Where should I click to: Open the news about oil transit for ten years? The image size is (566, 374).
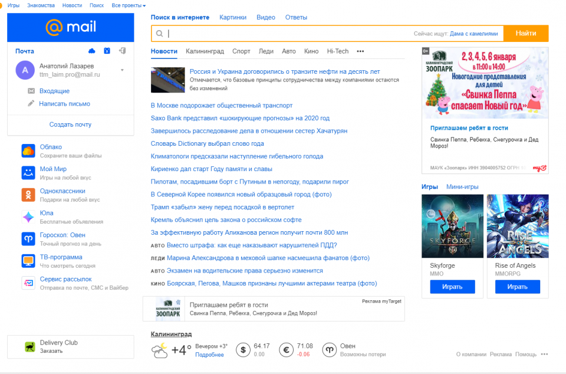tap(285, 71)
